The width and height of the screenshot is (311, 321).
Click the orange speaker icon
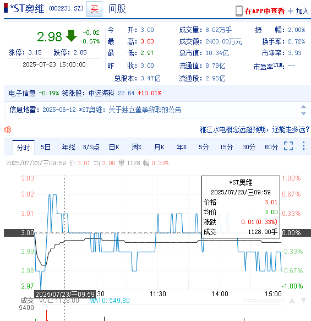pyautogui.click(x=7, y=129)
